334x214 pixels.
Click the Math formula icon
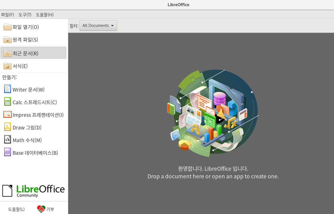[x=8, y=140]
